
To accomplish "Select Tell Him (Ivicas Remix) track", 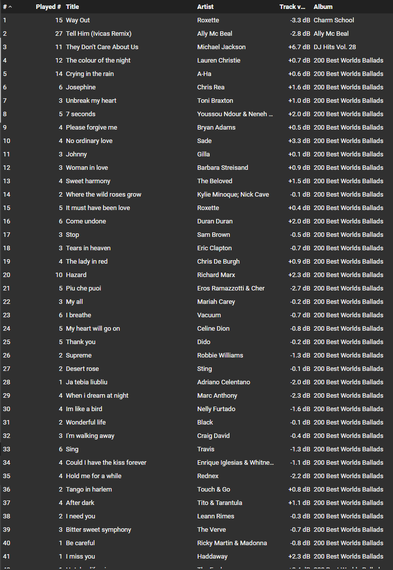I will tap(99, 34).
